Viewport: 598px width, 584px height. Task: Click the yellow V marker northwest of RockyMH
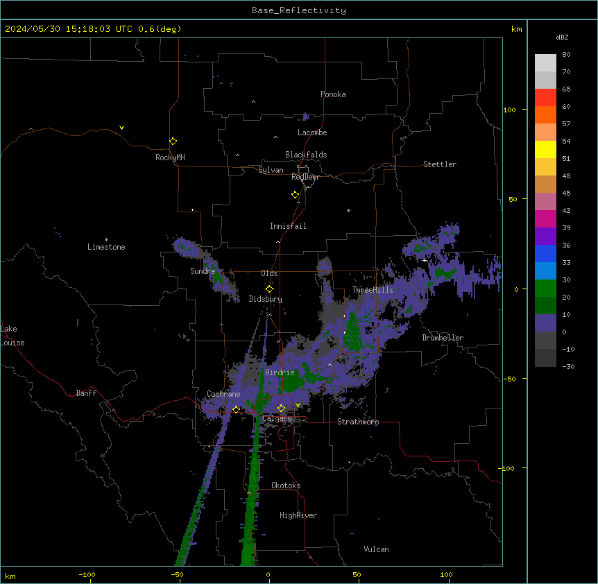click(121, 128)
